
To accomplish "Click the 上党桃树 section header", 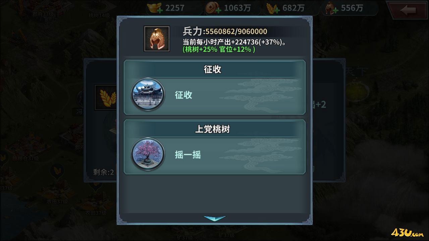I will tap(213, 129).
